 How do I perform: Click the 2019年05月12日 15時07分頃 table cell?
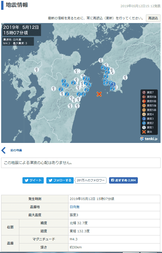[114, 199]
